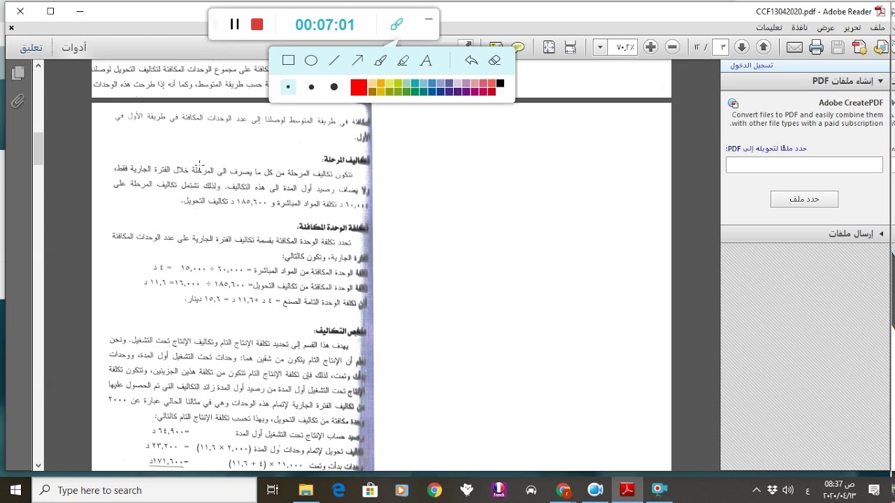The image size is (895, 503).
Task: Open the ملف menu
Action: 878,28
